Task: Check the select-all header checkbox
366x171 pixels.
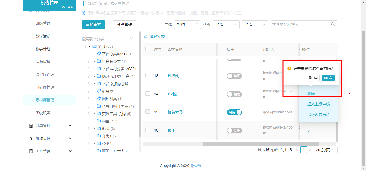Action: [148, 49]
